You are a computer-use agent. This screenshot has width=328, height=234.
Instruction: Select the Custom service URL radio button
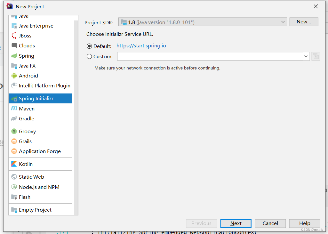point(89,56)
